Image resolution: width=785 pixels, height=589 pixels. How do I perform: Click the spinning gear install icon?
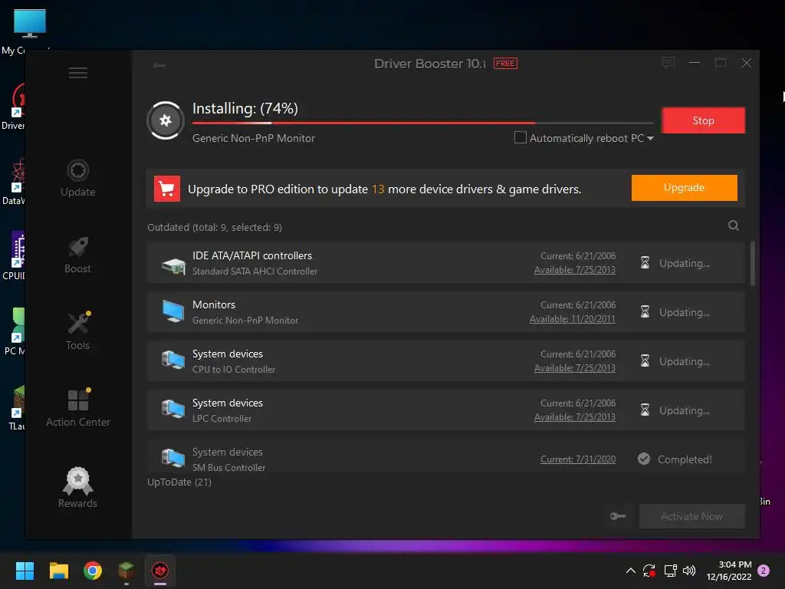[166, 120]
